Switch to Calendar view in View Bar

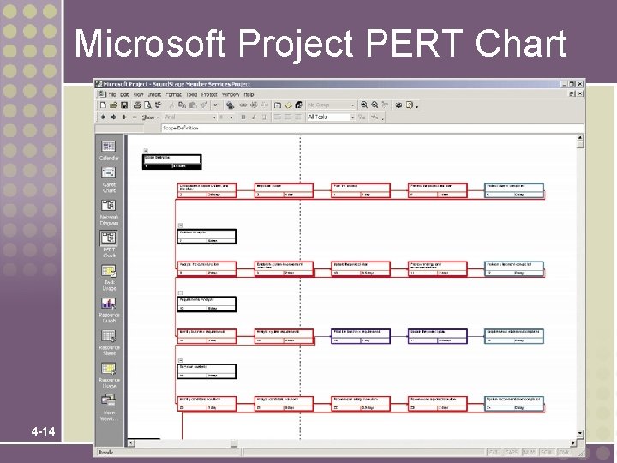point(109,150)
